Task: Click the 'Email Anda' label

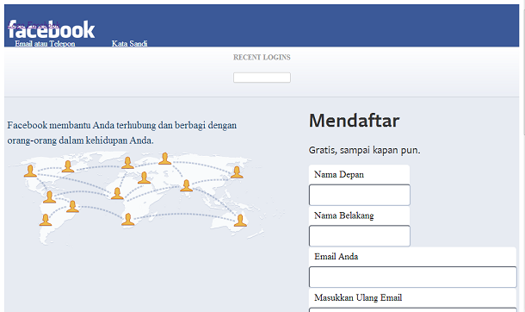Action: coord(337,257)
